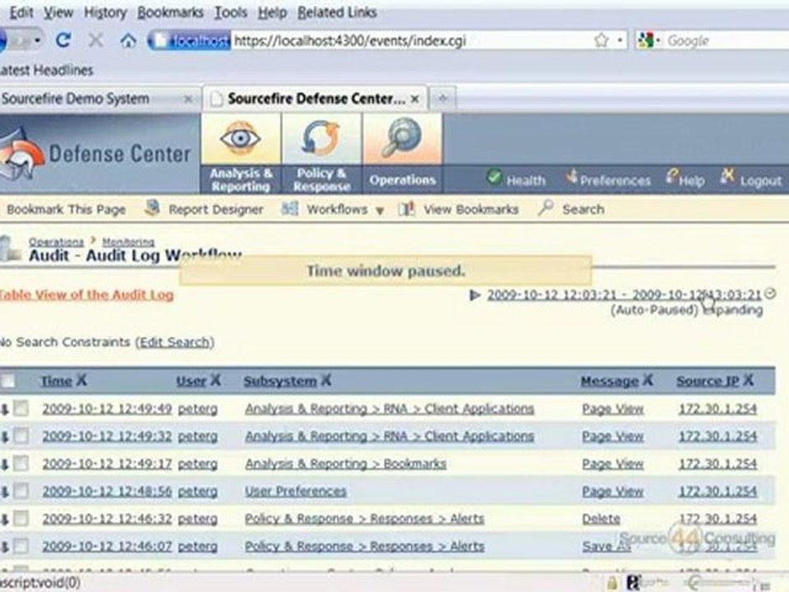
Task: Sort by the Subsystem column header
Action: 280,381
